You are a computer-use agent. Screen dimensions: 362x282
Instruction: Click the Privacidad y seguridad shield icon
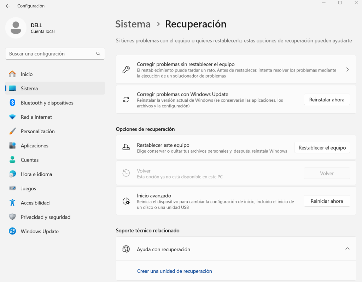point(12,217)
